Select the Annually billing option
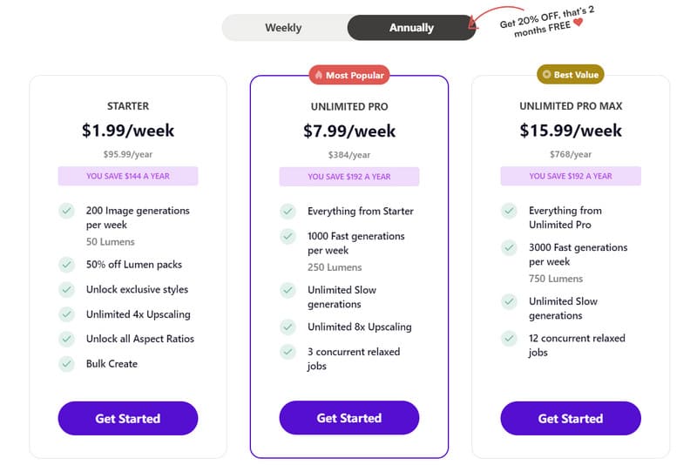Image resolution: width=697 pixels, height=465 pixels. tap(411, 28)
